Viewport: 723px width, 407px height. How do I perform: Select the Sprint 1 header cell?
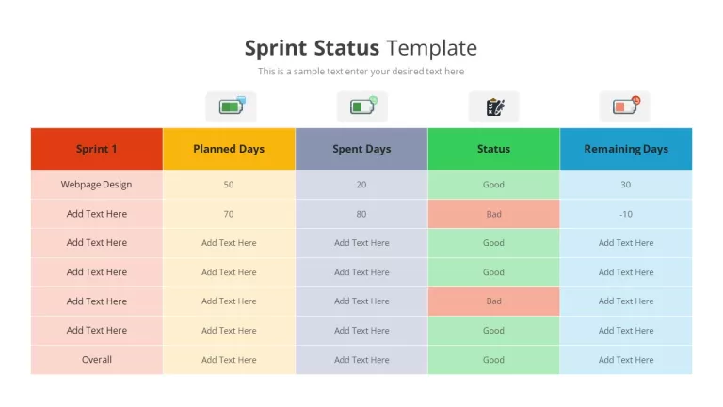[97, 149]
